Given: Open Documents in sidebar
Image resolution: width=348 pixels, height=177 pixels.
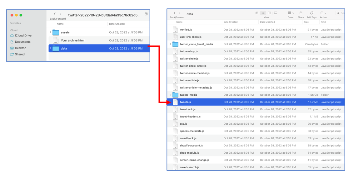Looking at the screenshot, I should [x=20, y=42].
